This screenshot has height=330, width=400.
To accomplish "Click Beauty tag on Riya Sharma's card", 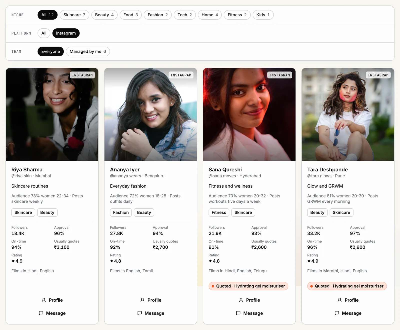I will pos(47,212).
